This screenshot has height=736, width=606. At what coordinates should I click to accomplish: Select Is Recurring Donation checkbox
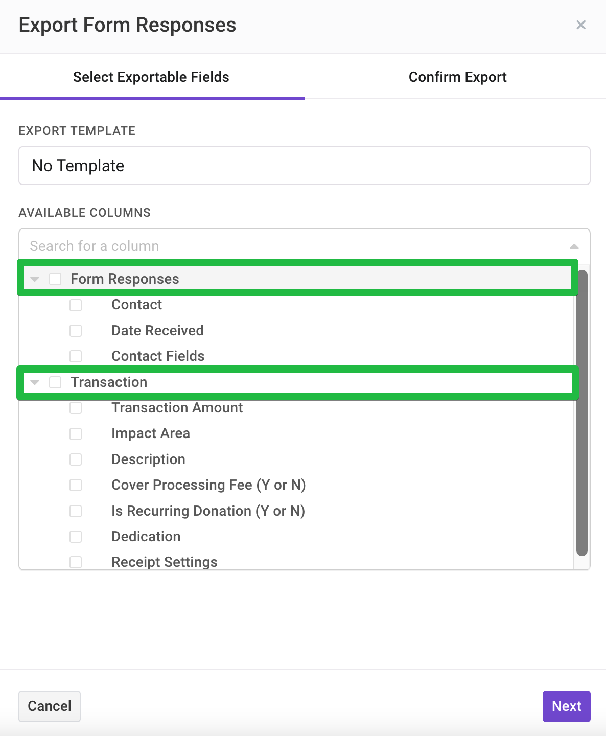tap(76, 511)
